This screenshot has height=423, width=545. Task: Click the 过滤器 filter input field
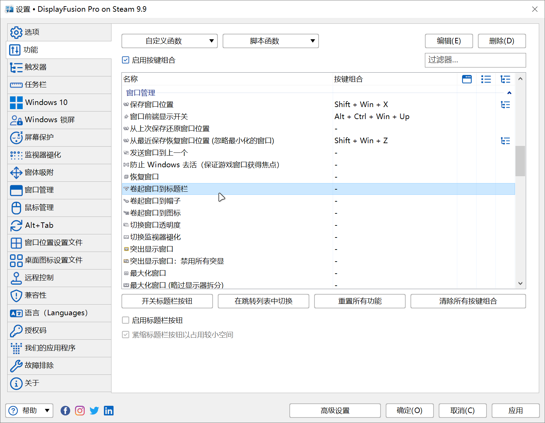point(475,60)
